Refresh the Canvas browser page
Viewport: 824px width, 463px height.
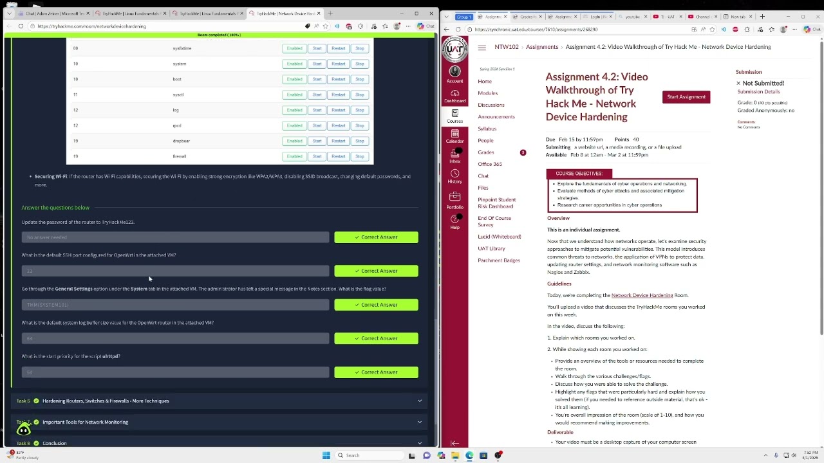coord(458,30)
